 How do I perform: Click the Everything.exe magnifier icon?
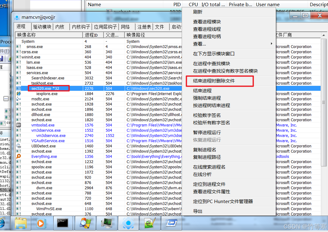[x=18, y=156]
